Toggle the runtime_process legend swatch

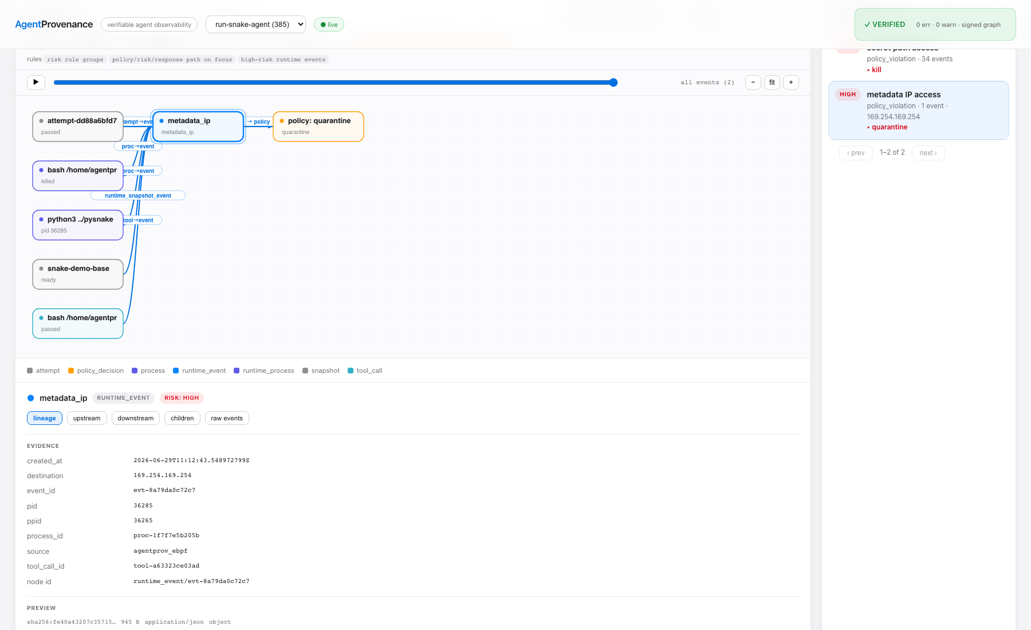(237, 371)
